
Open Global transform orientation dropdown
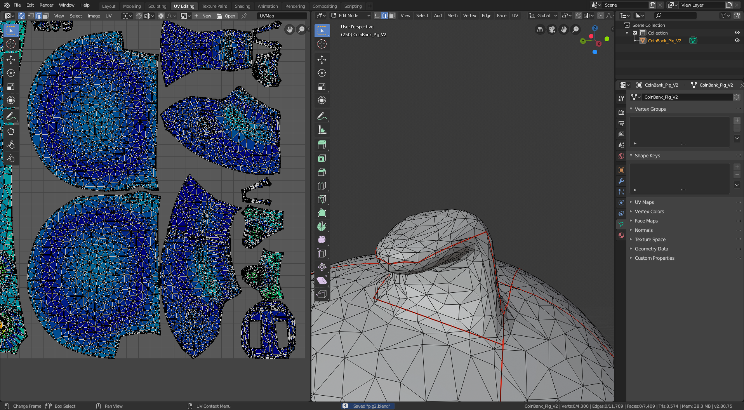(x=543, y=16)
